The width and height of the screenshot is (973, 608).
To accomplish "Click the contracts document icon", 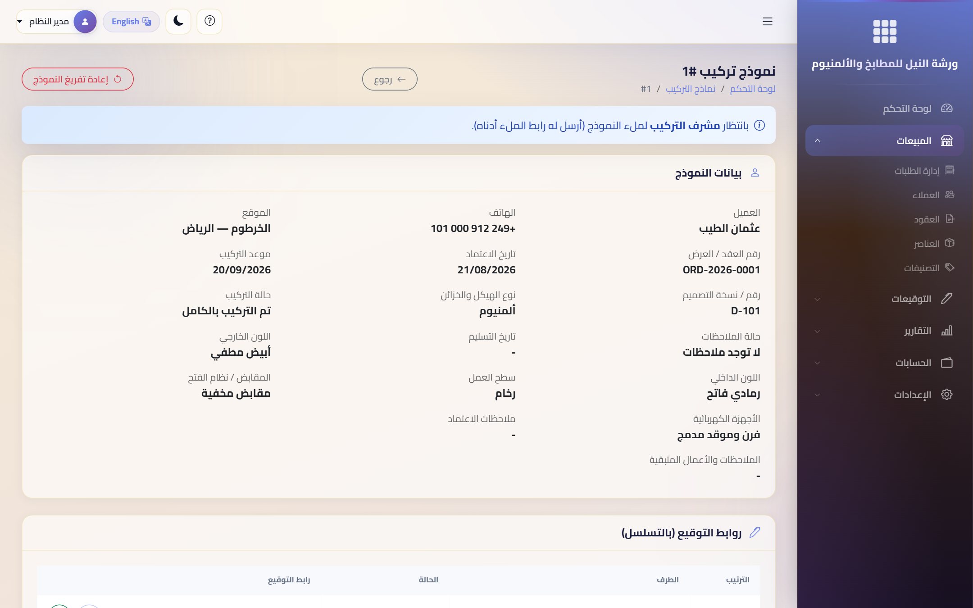I will [950, 219].
